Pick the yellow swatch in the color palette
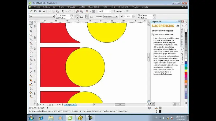This screenshot has width=216, height=121. point(186,71)
